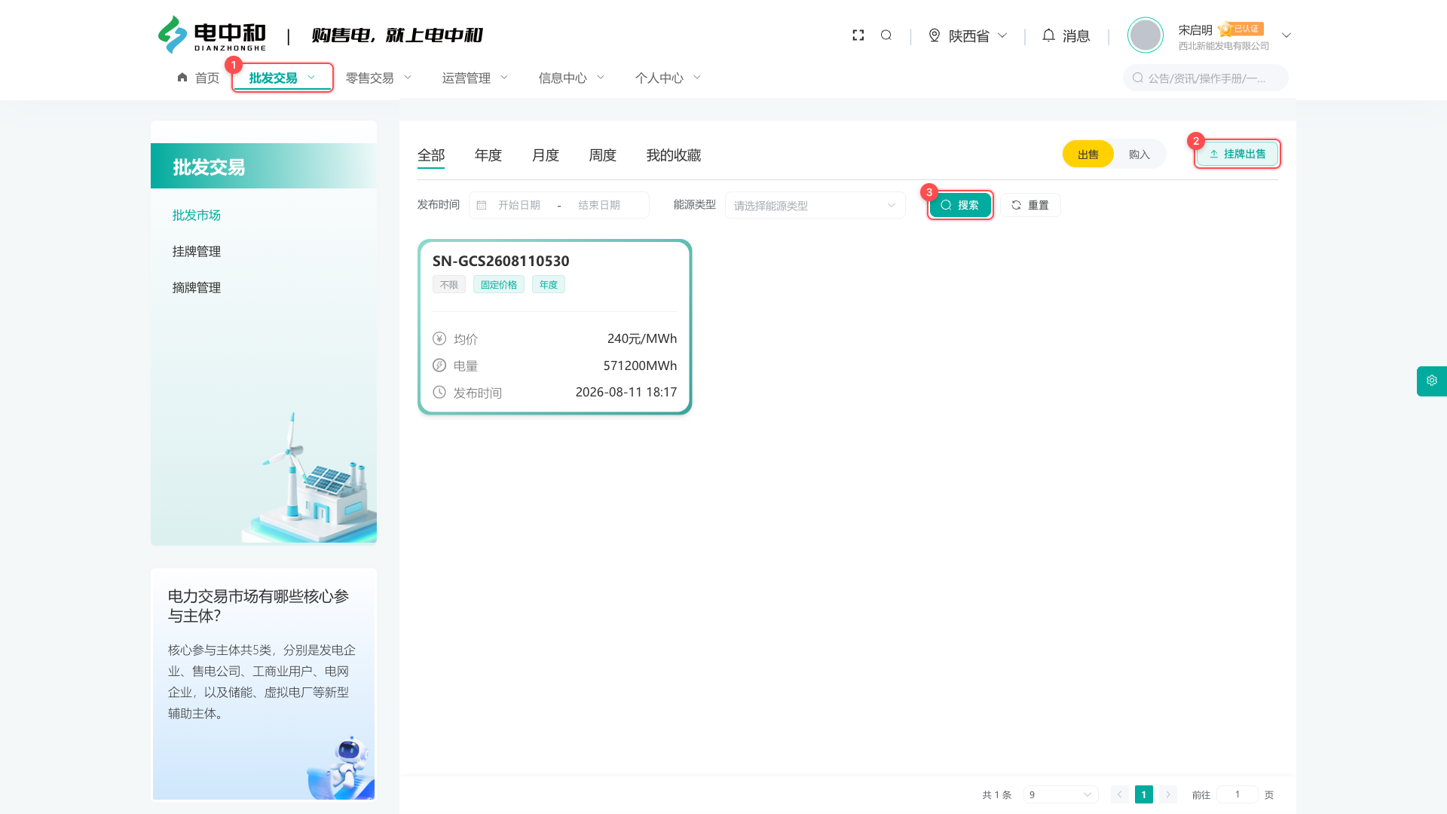Click the 不限 tag on the card
1447x814 pixels.
449,284
